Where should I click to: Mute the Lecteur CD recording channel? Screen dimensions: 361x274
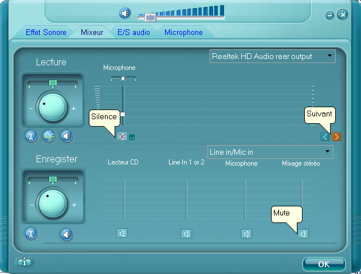(123, 233)
